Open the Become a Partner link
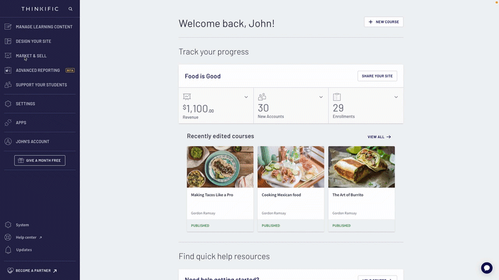Image resolution: width=499 pixels, height=280 pixels. tap(32, 271)
